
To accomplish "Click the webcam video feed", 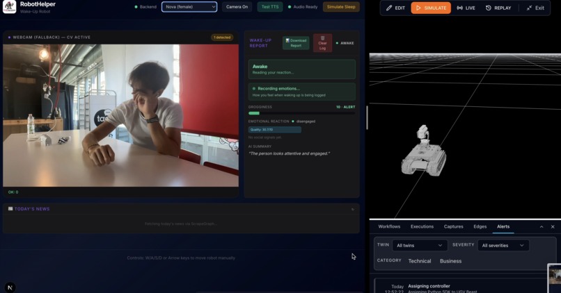I will pos(120,115).
